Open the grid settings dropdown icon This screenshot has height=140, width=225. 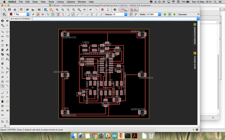4,15
